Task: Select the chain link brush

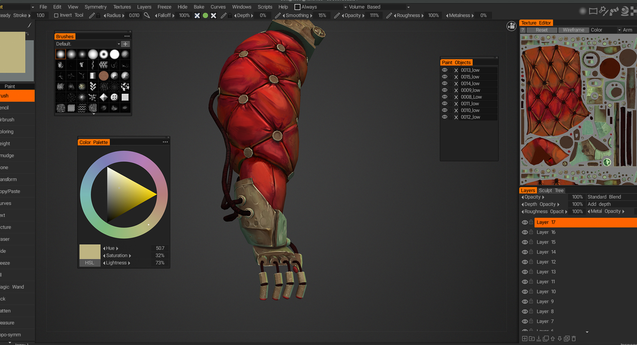Action: 93,65
